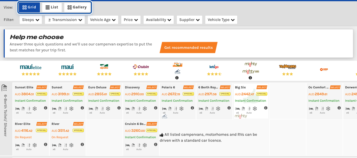
Task: Click SELECT badge on 6 Berth Royale
Action: [225, 87]
